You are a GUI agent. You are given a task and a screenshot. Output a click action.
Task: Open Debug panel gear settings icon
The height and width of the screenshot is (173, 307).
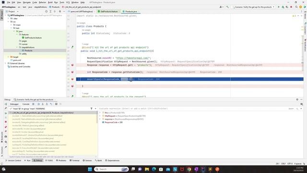point(297,99)
